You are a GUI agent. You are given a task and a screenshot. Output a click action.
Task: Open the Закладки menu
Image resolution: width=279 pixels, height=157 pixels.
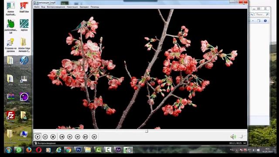click(x=84, y=7)
